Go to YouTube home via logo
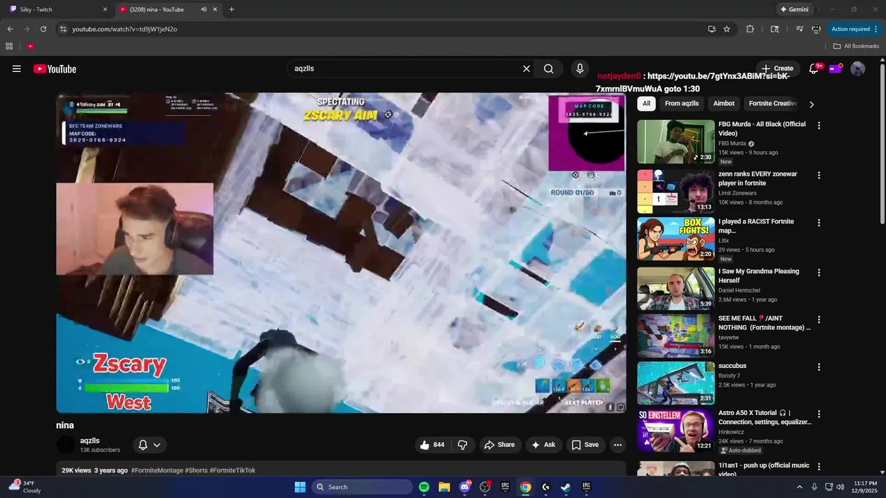This screenshot has height=498, width=886. click(x=55, y=68)
